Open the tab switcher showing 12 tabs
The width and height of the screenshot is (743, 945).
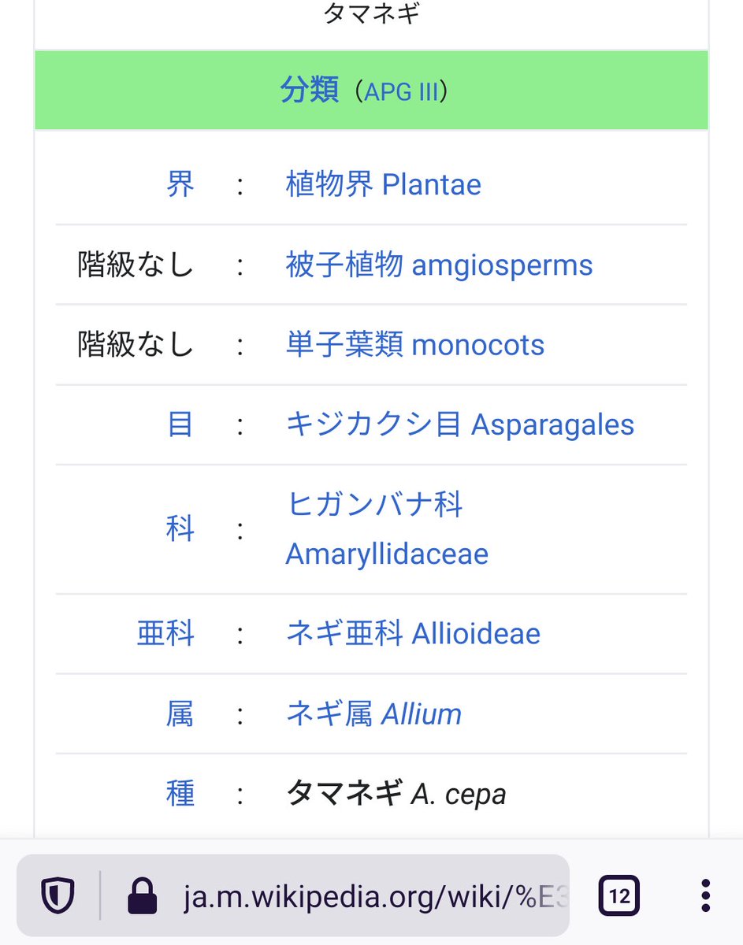point(619,895)
